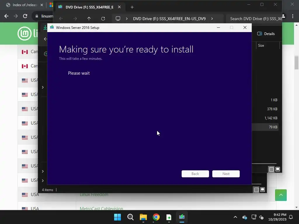Viewport: 299px width, 224px height.
Task: Expand the upper navigation pane tree node
Action: [x=43, y=87]
